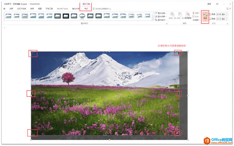234x146 pixels.
Task: Open the 旋转 rotate dropdown
Action: click(x=196, y=20)
